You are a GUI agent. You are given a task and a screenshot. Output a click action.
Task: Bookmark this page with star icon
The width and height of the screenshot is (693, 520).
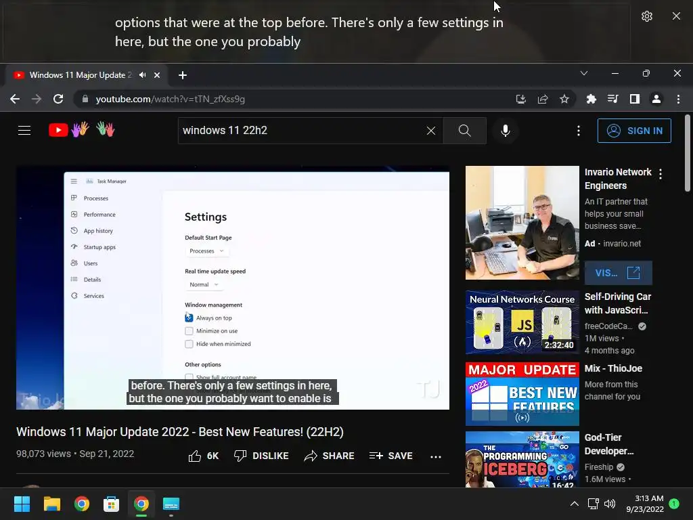(x=564, y=99)
